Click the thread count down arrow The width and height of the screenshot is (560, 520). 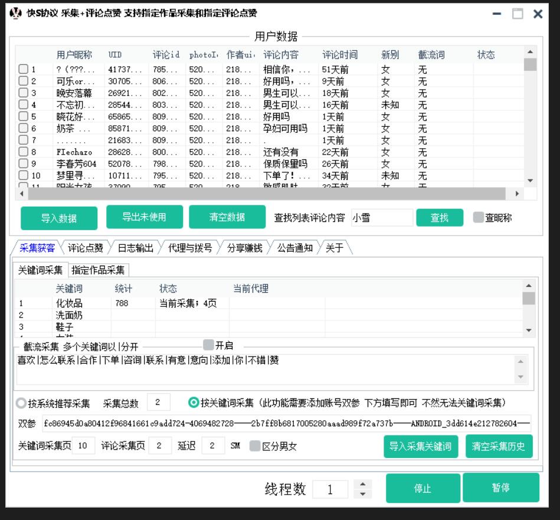click(x=362, y=493)
